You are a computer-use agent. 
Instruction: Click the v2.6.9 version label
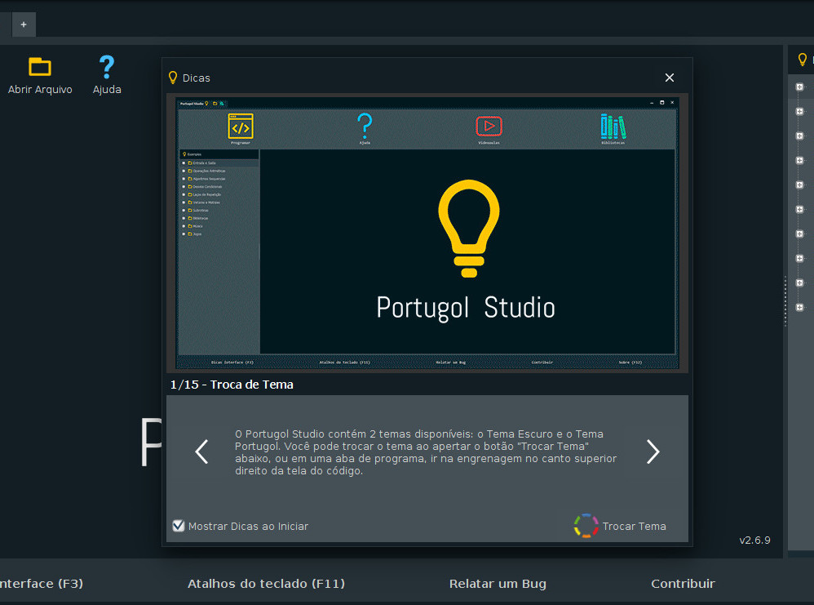tap(754, 540)
